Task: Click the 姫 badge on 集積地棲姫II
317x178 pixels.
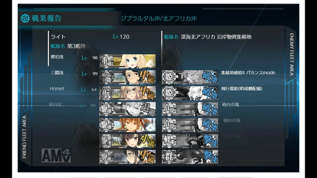Action: click(169, 77)
